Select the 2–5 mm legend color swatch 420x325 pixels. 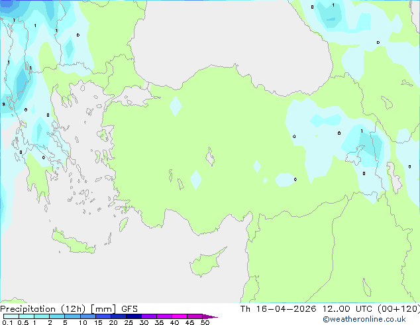57,316
